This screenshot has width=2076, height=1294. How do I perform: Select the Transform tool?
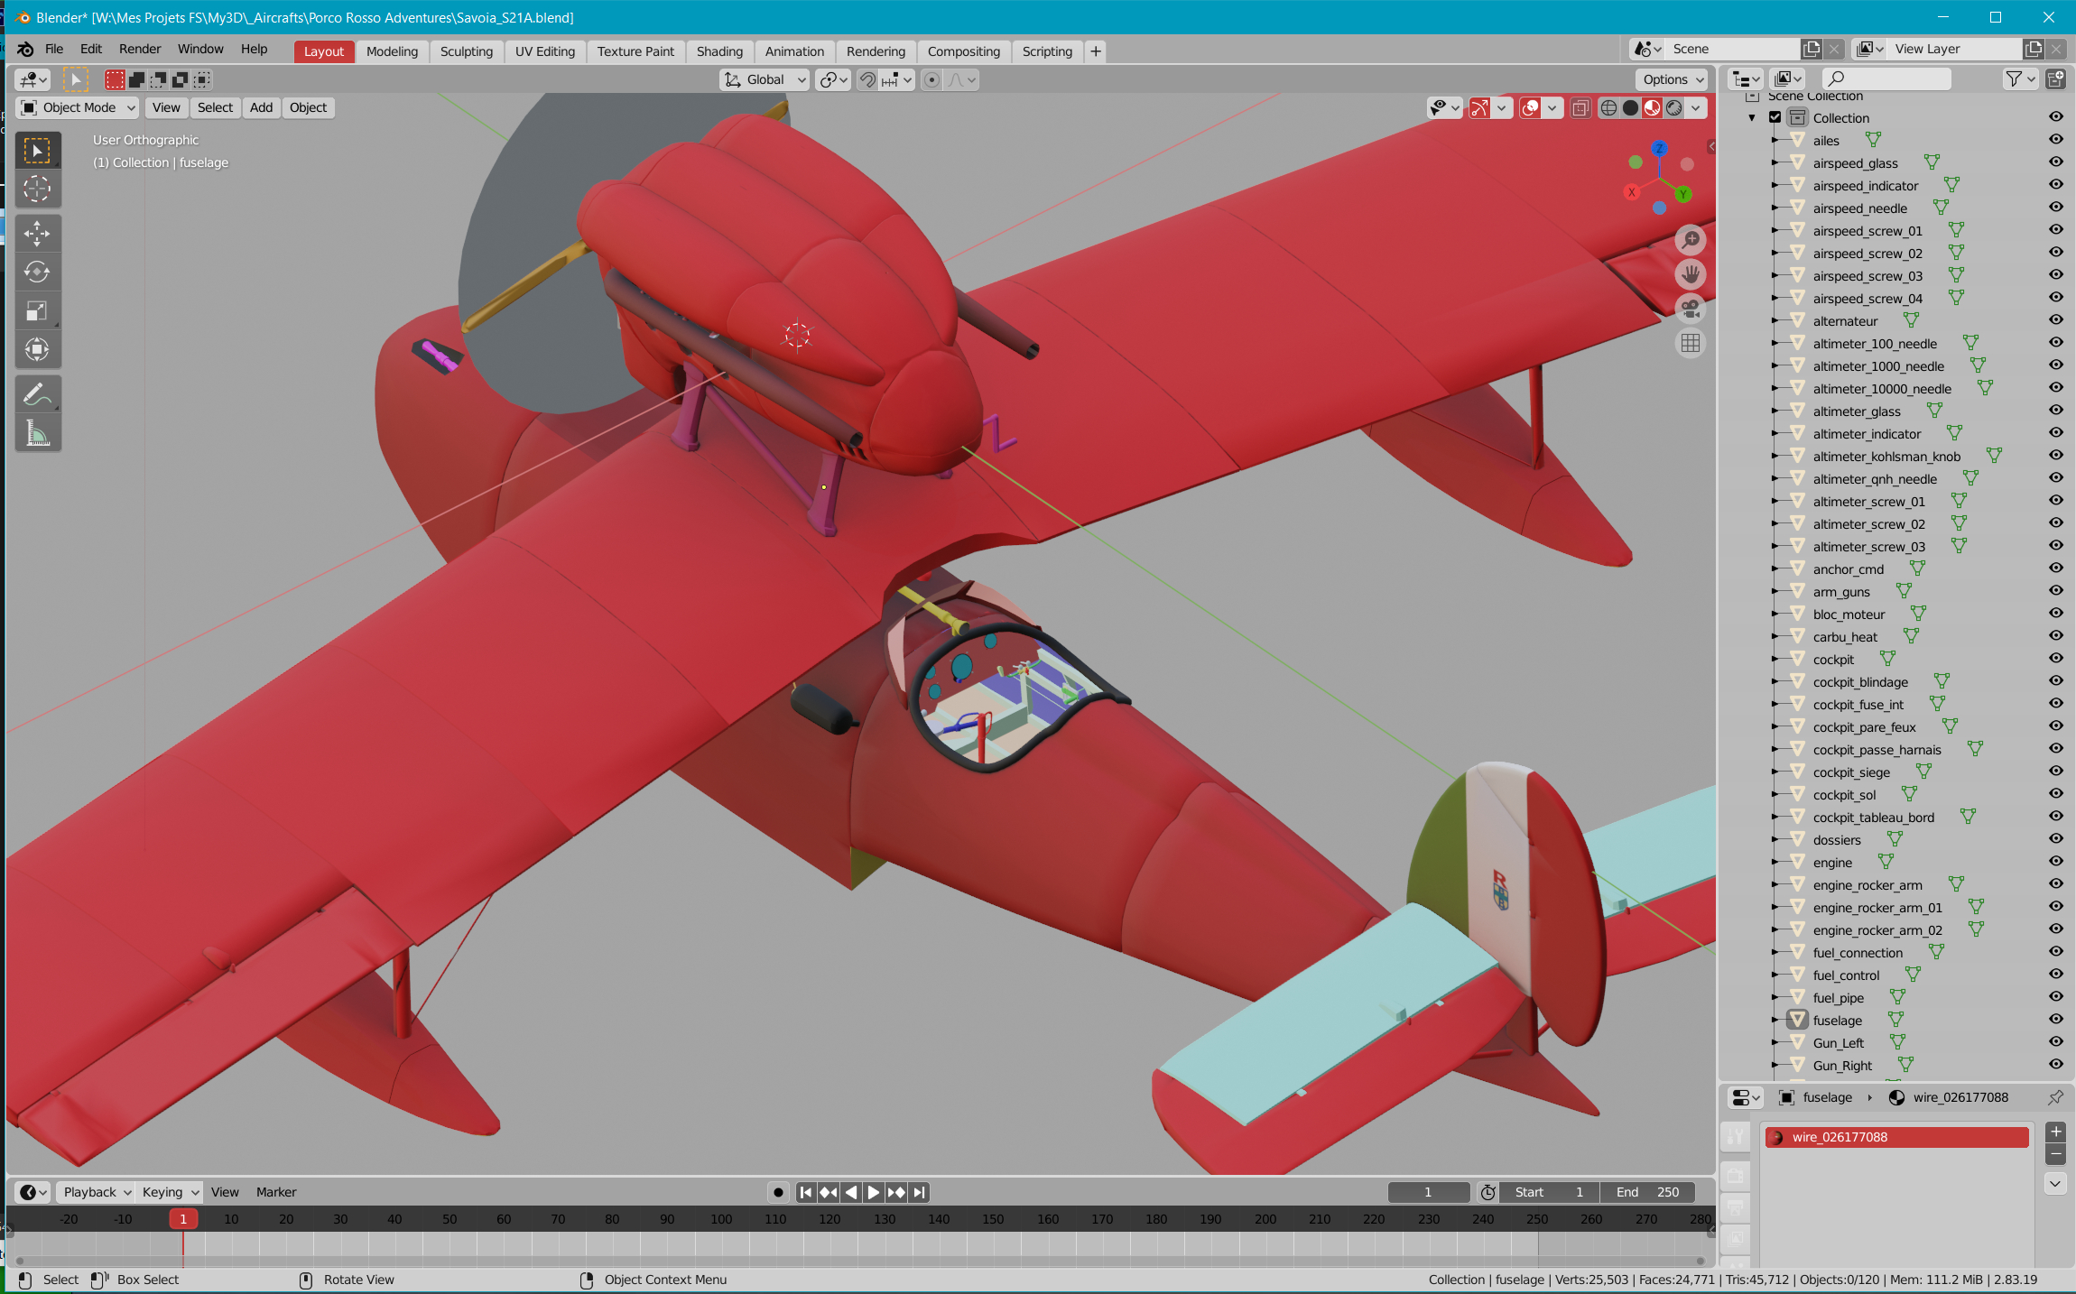pos(37,349)
